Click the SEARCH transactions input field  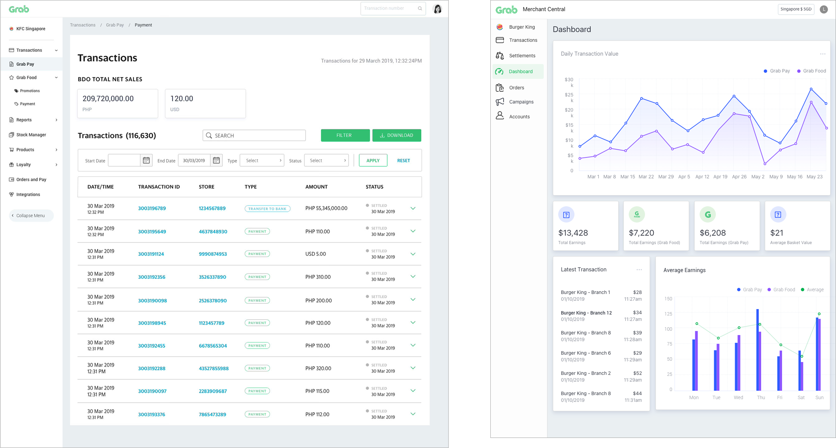(254, 136)
